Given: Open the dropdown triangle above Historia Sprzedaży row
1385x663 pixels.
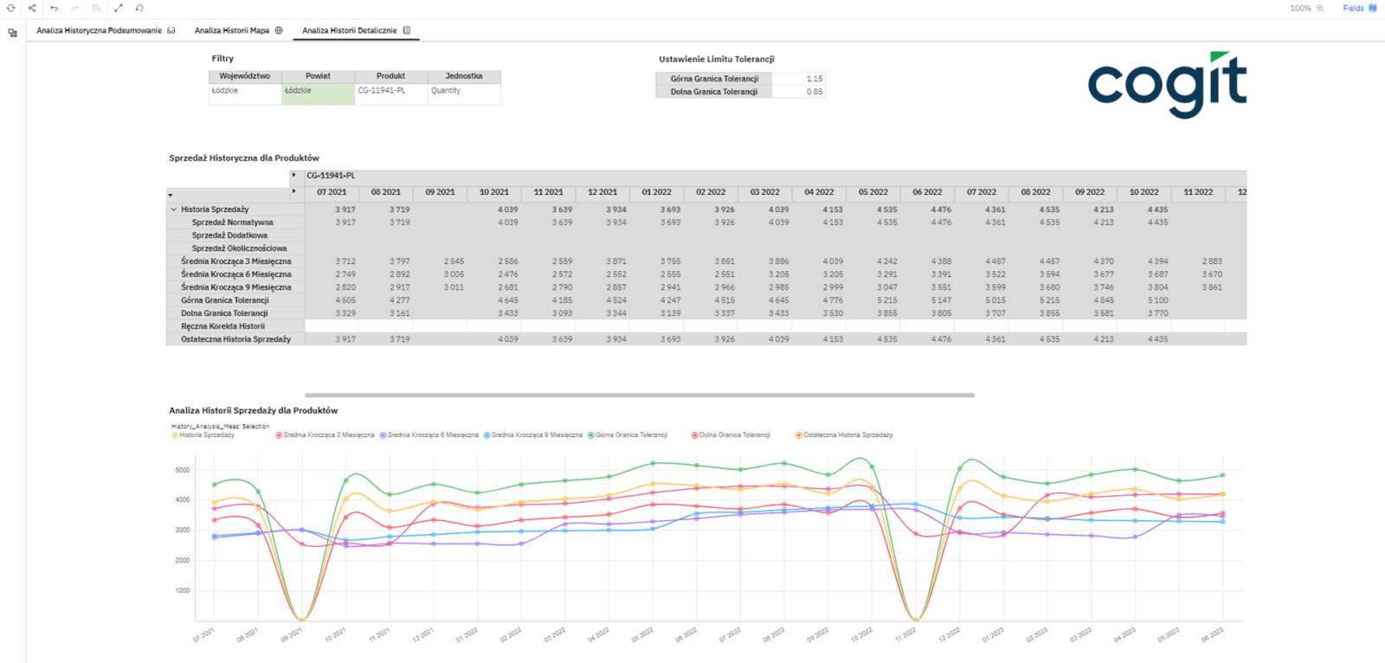Looking at the screenshot, I should 171,196.
